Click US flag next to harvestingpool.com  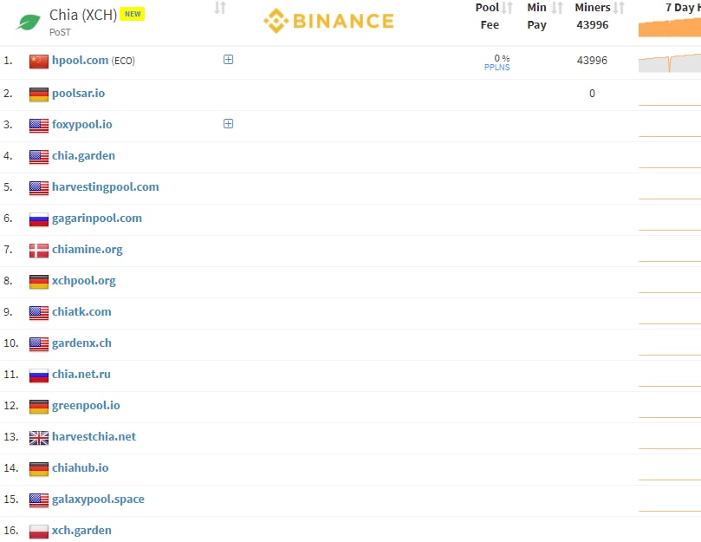(39, 188)
